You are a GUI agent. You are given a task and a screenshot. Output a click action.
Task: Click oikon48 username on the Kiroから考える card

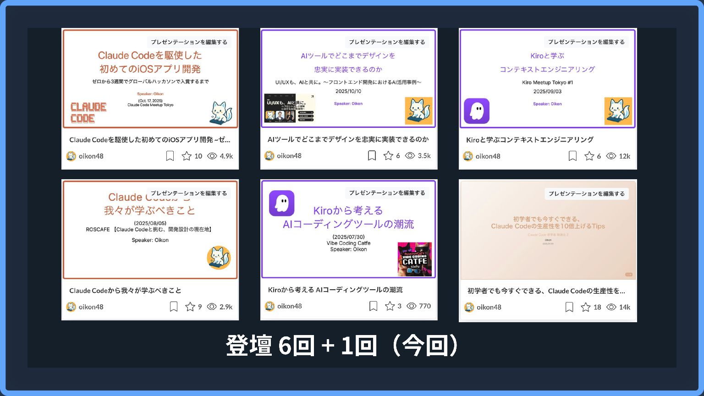(290, 306)
